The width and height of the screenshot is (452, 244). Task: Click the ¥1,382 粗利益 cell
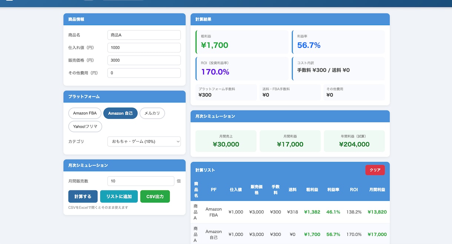(312, 212)
